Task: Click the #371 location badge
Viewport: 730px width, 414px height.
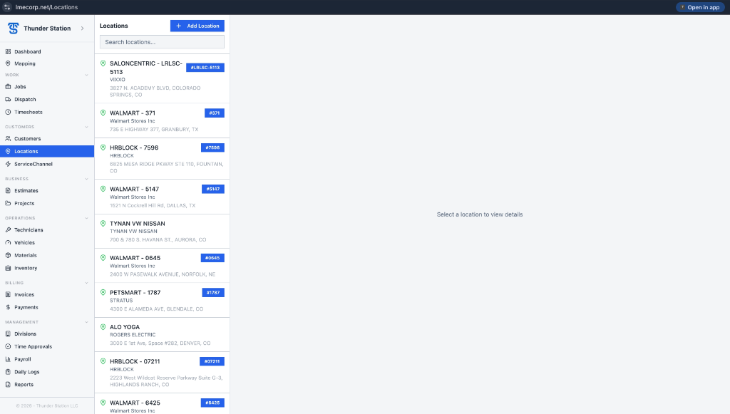Action: pyautogui.click(x=215, y=113)
